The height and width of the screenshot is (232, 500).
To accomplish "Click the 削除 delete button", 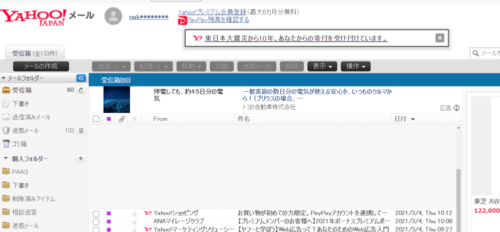I will (x=292, y=66).
